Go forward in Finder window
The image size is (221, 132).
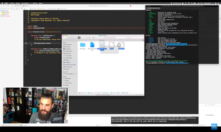(66, 38)
